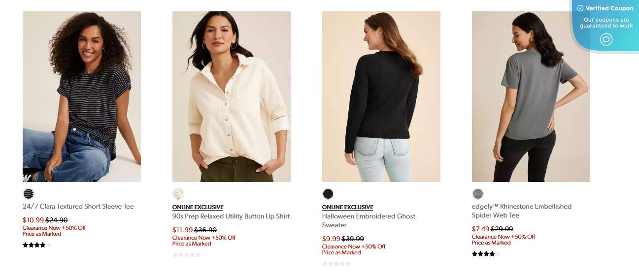Click empty star rating under utility shirt

(x=187, y=255)
